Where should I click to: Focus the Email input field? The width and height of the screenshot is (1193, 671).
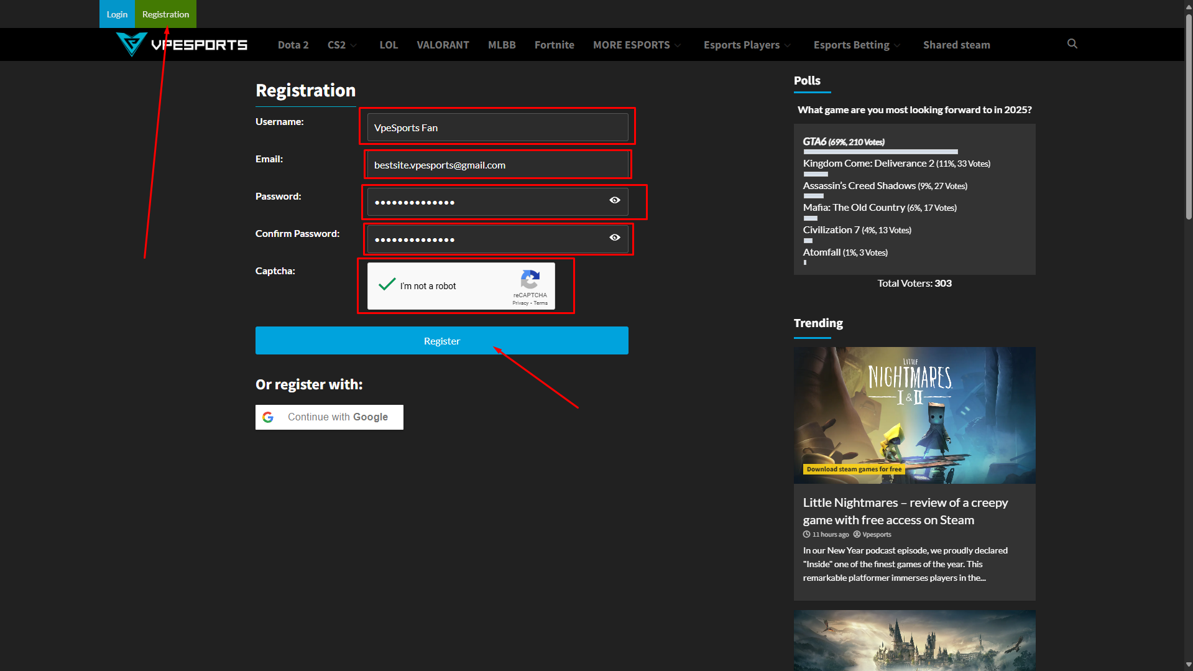pos(497,165)
